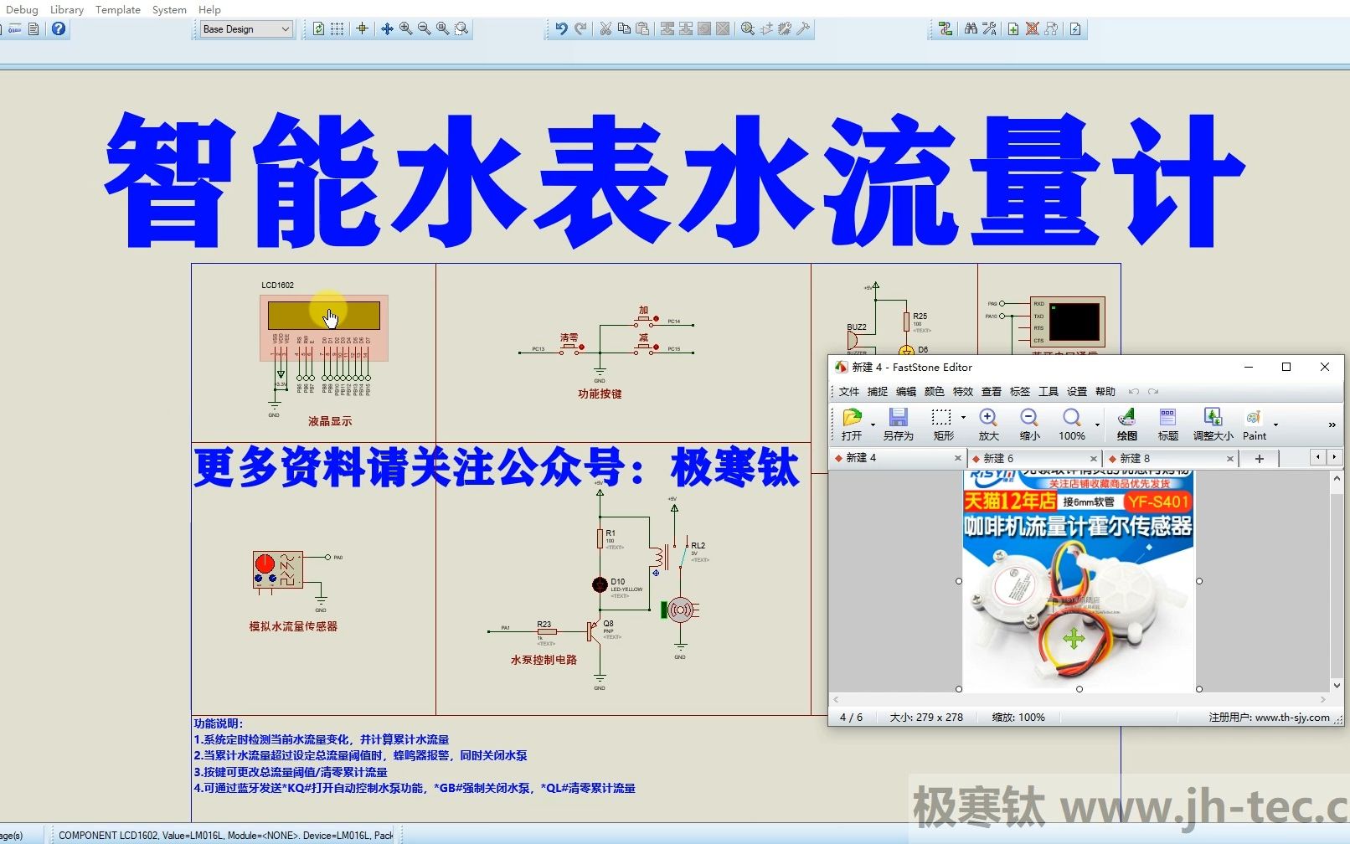1350x844 pixels.
Task: Click the LCD1602 display component
Action: coord(323,327)
